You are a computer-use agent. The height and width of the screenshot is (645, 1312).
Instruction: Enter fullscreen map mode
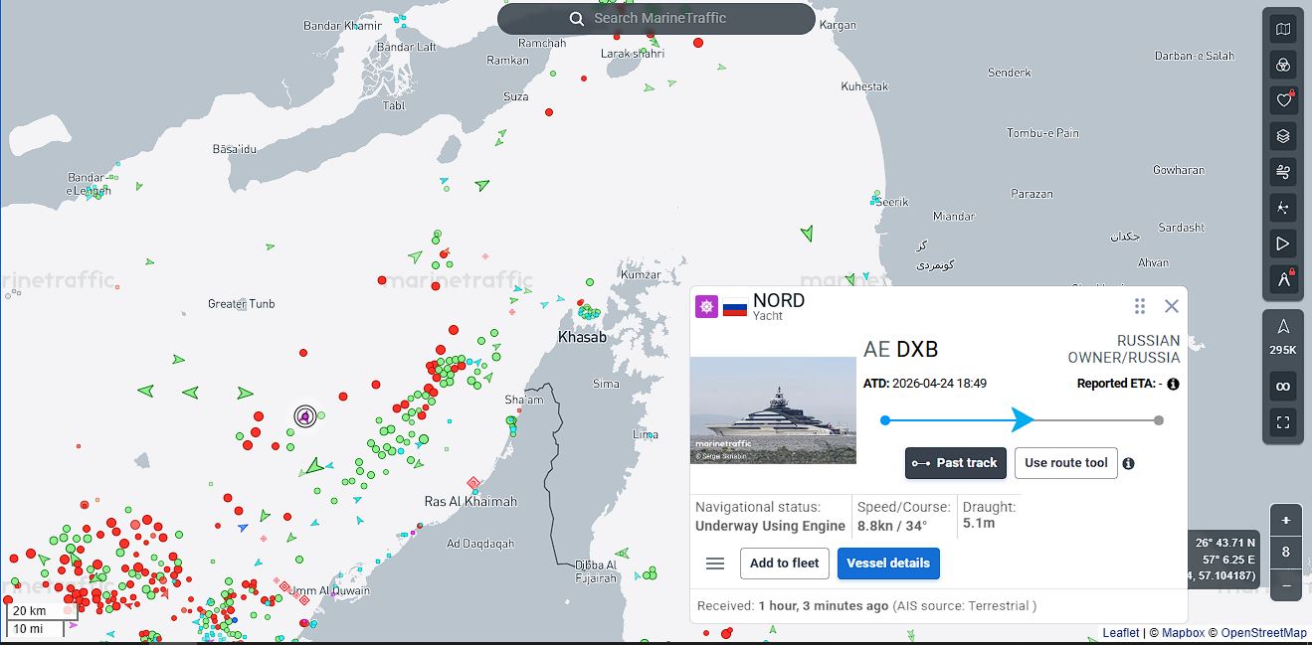tap(1283, 422)
